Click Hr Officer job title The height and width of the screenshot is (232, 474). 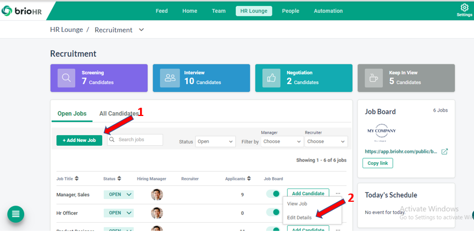click(x=67, y=213)
